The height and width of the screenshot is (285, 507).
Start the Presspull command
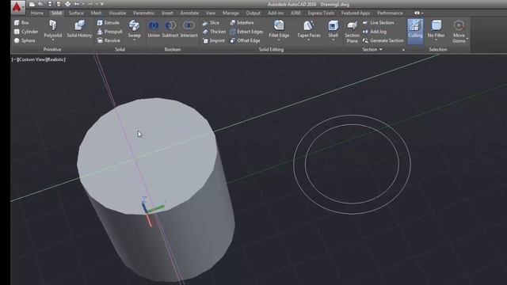coord(109,32)
